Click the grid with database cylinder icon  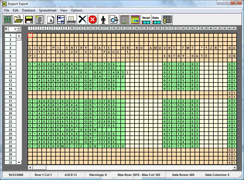coord(167,20)
